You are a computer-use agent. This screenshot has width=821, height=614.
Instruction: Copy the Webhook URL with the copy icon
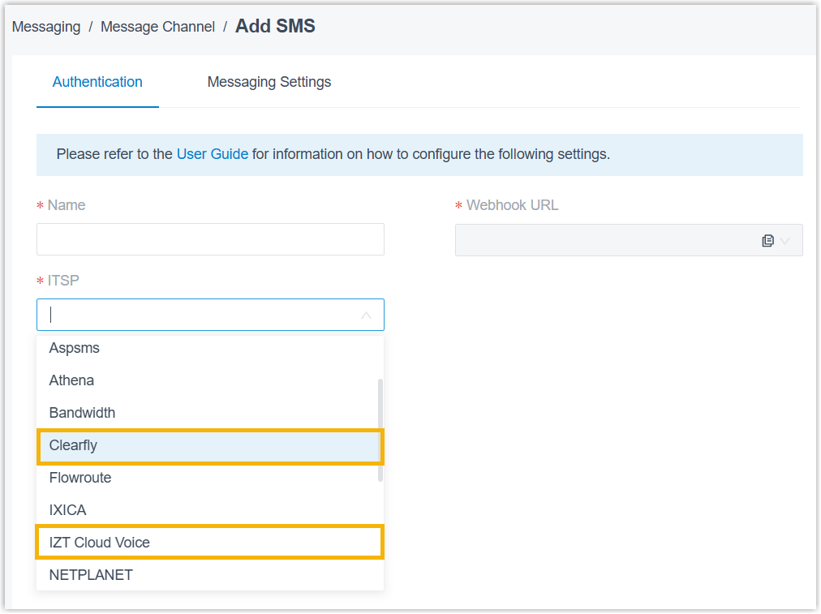767,241
